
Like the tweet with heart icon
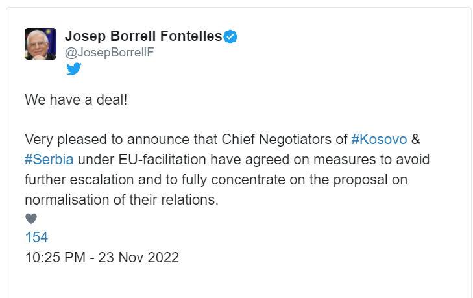point(31,218)
